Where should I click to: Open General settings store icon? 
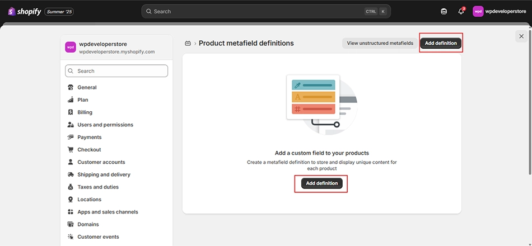71,87
